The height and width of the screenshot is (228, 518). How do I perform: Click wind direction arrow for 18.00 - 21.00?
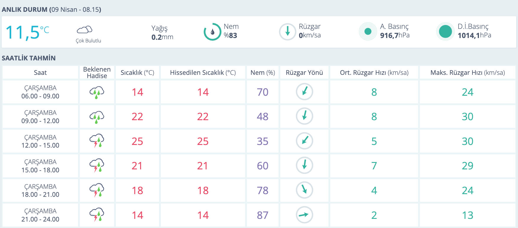pyautogui.click(x=304, y=190)
